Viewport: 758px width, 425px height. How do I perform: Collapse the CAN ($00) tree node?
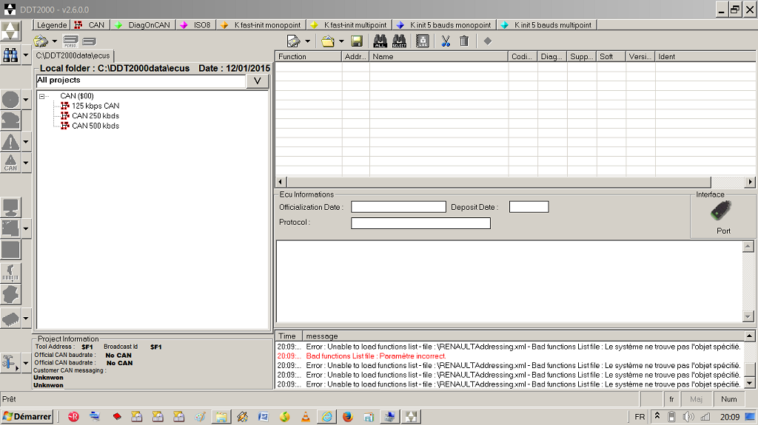point(43,96)
